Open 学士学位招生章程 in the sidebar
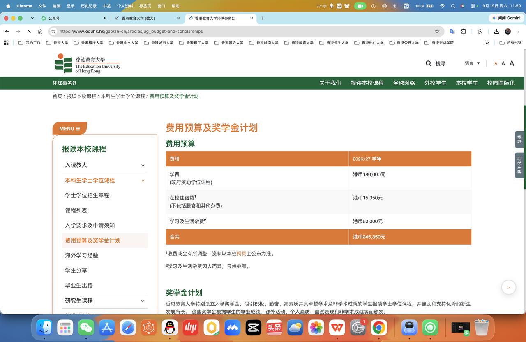Image resolution: width=526 pixels, height=342 pixels. 87,195
